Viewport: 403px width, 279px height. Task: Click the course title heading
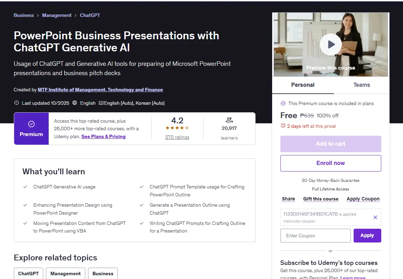coord(116,42)
